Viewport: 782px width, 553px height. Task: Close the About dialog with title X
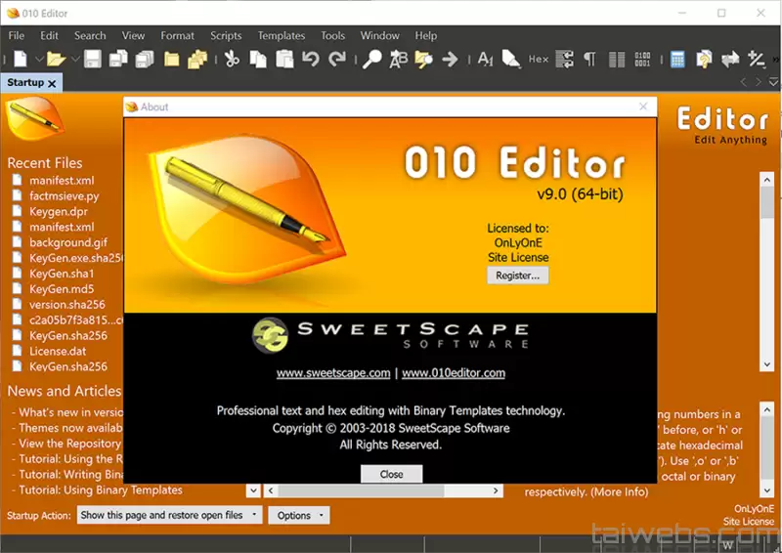click(643, 106)
